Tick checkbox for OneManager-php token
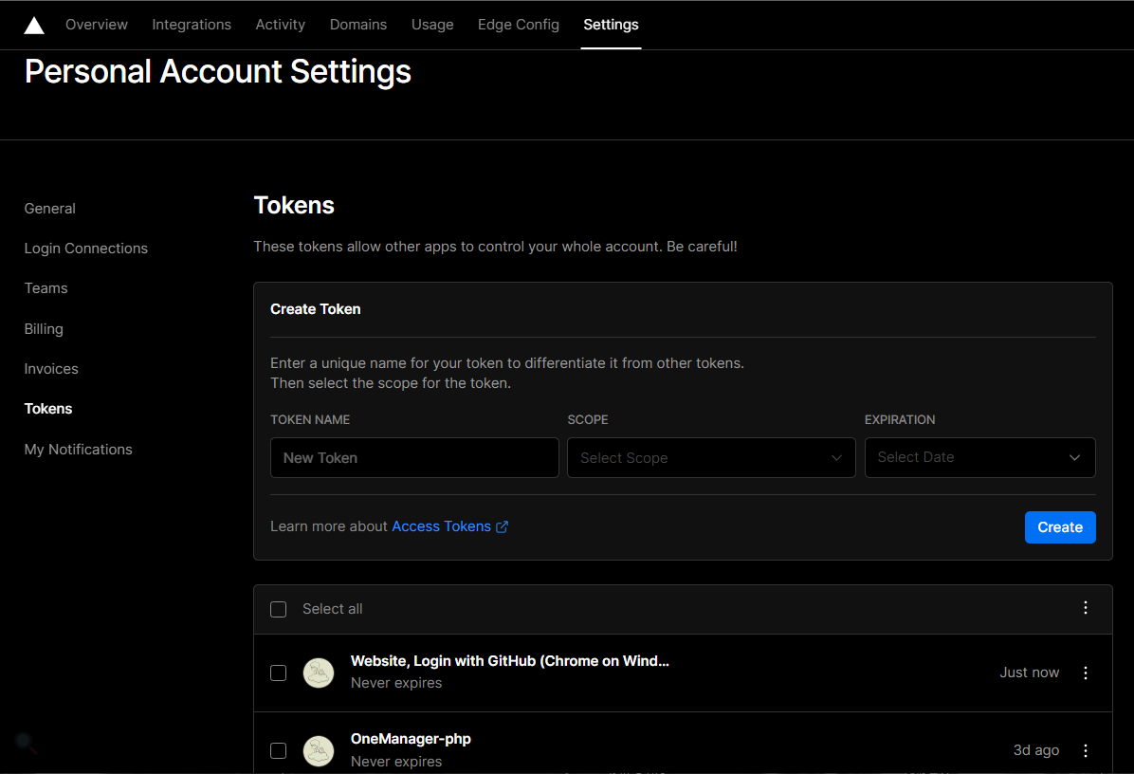 point(279,750)
